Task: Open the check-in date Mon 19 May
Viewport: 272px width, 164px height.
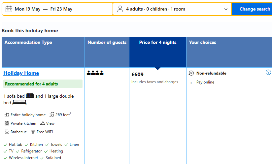Action: [28, 9]
